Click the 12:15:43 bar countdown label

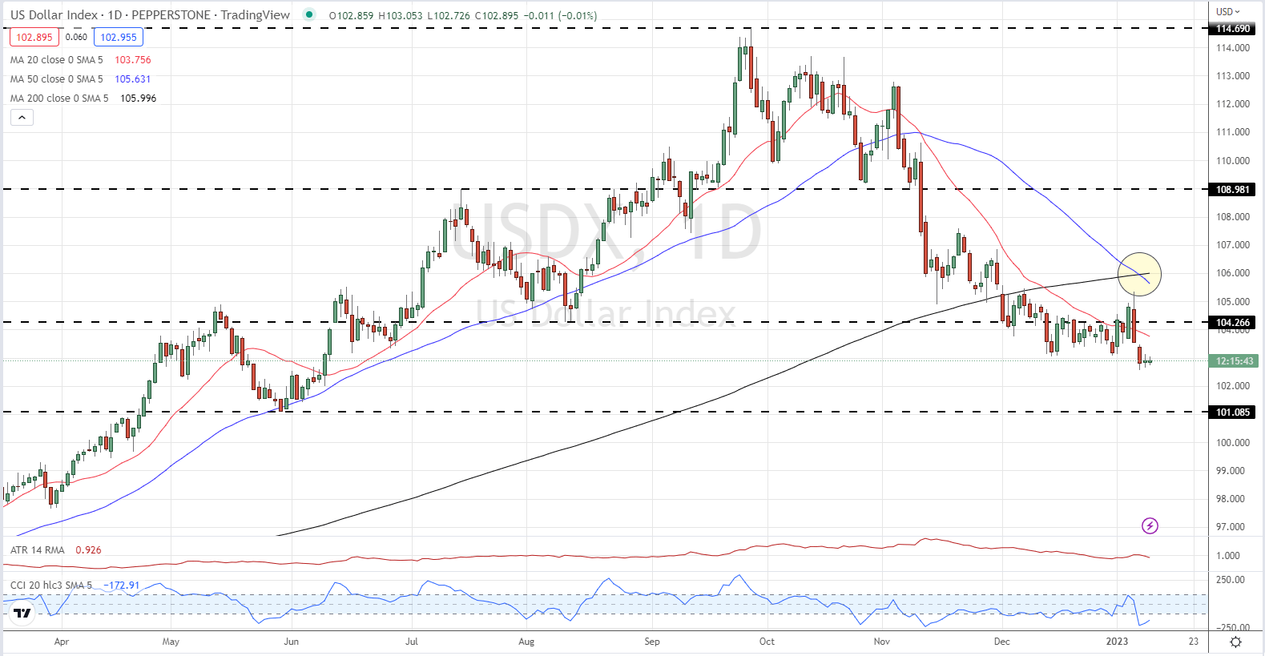click(x=1235, y=361)
